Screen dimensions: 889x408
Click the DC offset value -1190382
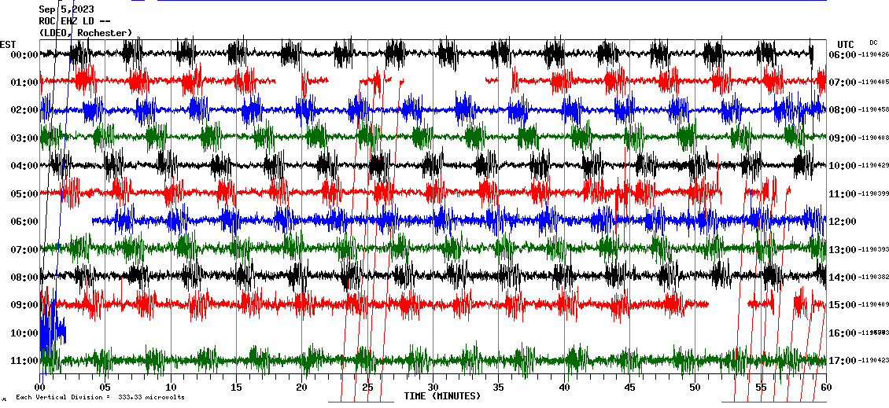pyautogui.click(x=872, y=277)
